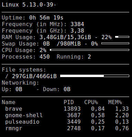
Task: Select the pulseaudio process name
Action: coord(22,122)
